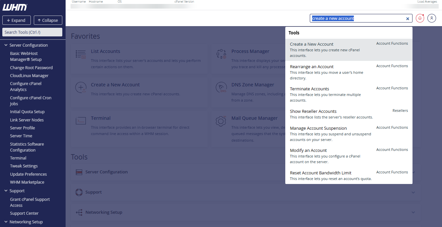The height and width of the screenshot is (227, 442).
Task: Open Server Profile in sidebar
Action: coord(23,128)
